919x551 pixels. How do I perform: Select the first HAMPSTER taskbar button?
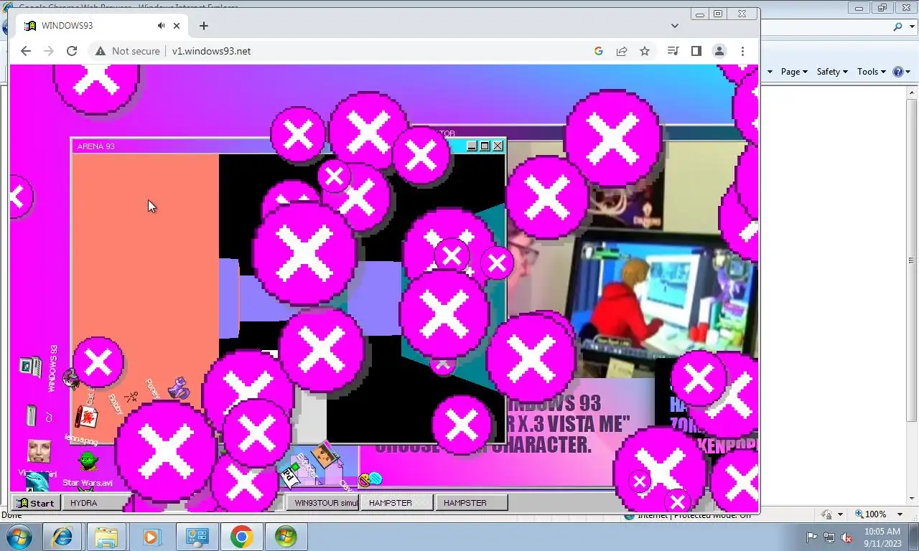click(x=396, y=503)
